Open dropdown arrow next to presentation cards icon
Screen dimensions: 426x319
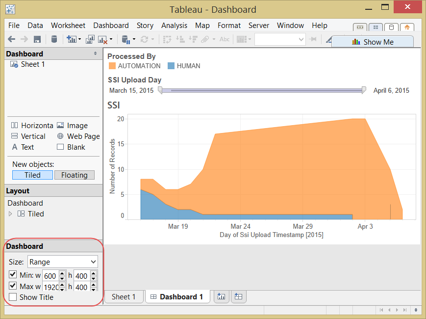250,39
